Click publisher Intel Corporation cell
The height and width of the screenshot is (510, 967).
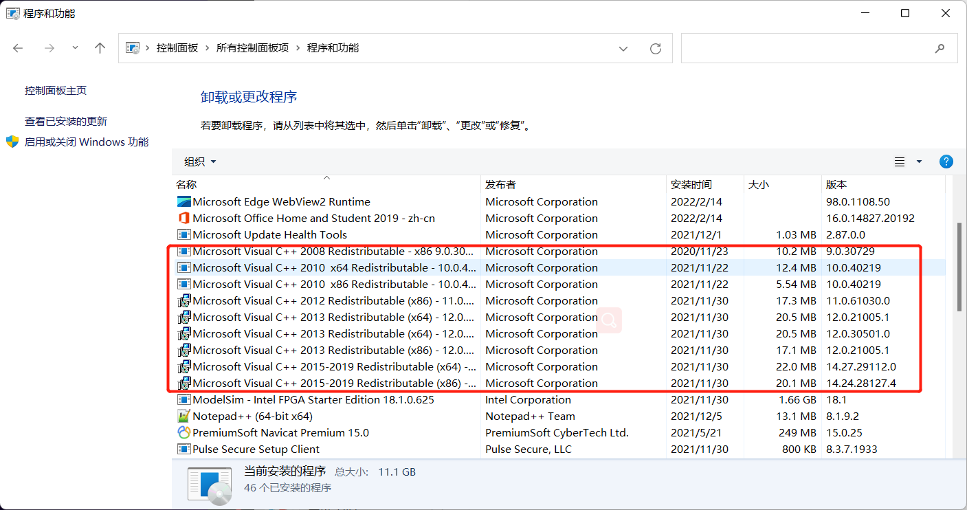coord(528,400)
